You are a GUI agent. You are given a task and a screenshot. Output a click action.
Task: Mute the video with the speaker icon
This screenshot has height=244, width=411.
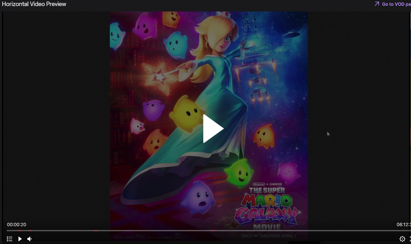29,239
